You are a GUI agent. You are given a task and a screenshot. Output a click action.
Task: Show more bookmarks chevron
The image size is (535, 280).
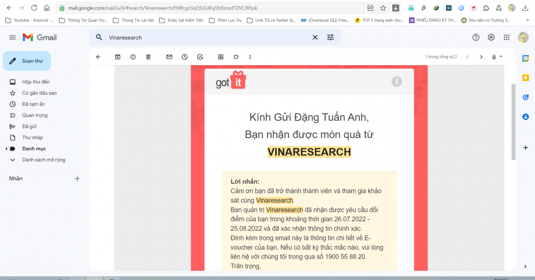coord(527,20)
